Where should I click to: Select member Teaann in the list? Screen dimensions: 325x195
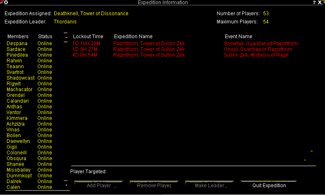pyautogui.click(x=15, y=67)
